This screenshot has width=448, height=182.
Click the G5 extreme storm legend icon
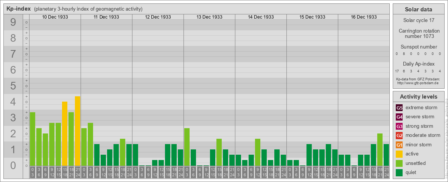(x=399, y=108)
